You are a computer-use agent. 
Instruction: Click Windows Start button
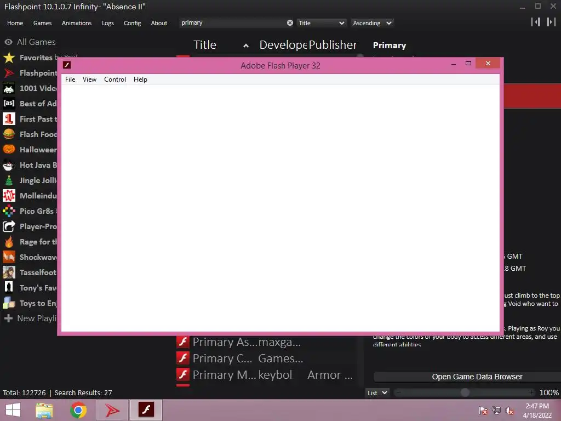(13, 410)
